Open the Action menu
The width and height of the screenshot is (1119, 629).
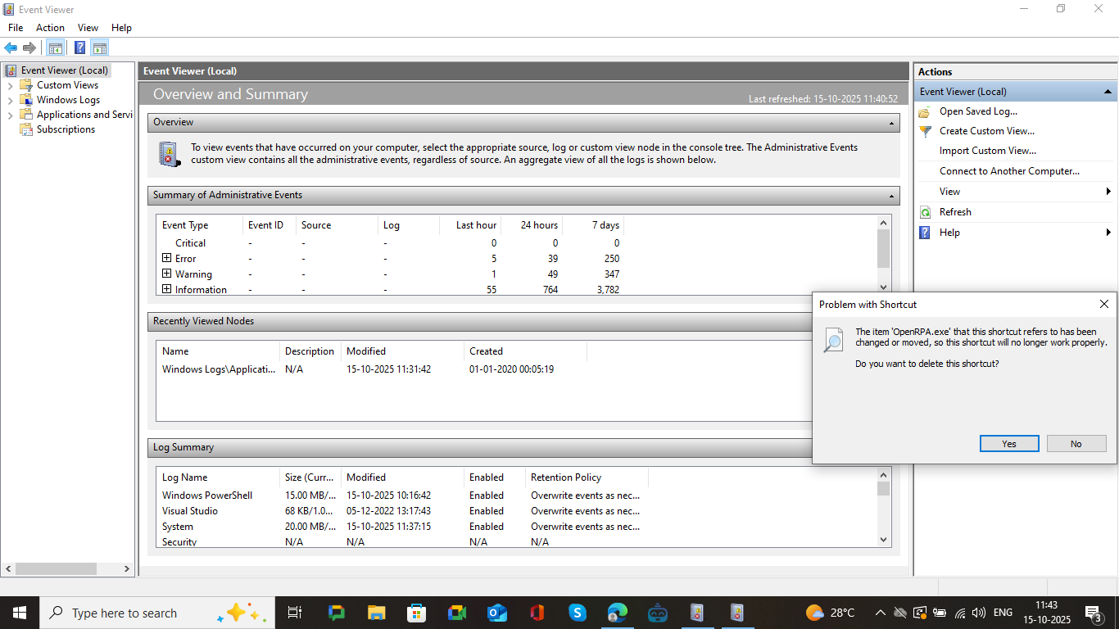tap(50, 28)
